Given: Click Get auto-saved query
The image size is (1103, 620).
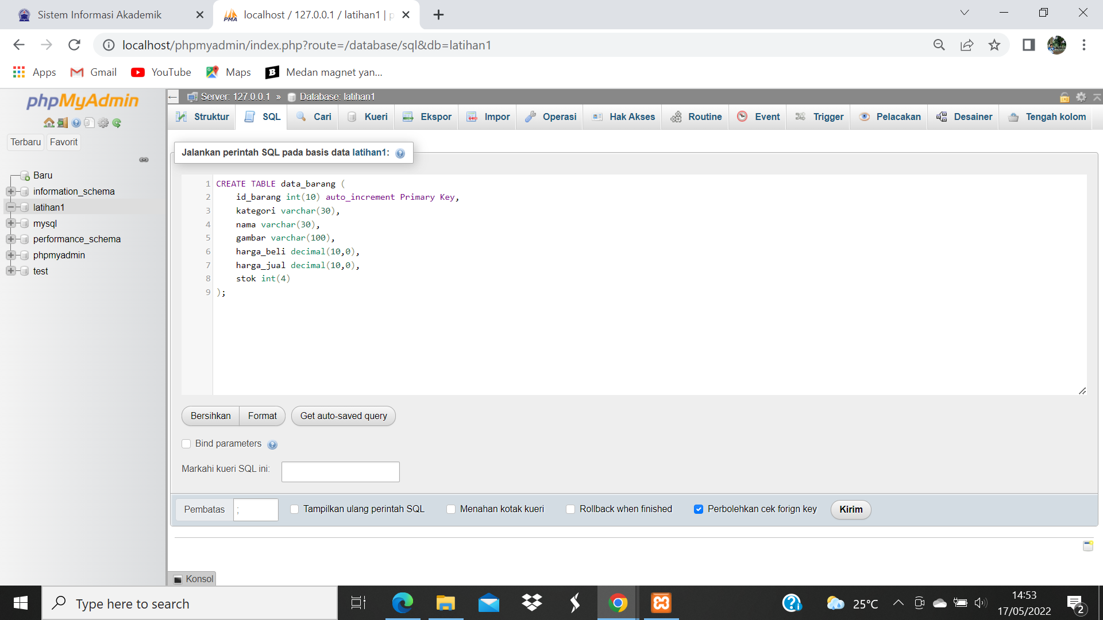Looking at the screenshot, I should [x=343, y=416].
